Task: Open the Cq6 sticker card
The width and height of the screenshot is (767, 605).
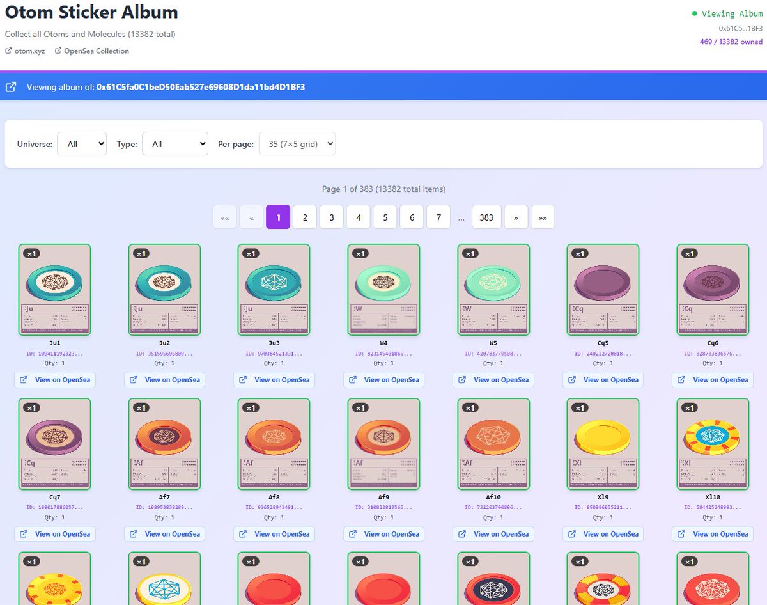Action: point(713,290)
